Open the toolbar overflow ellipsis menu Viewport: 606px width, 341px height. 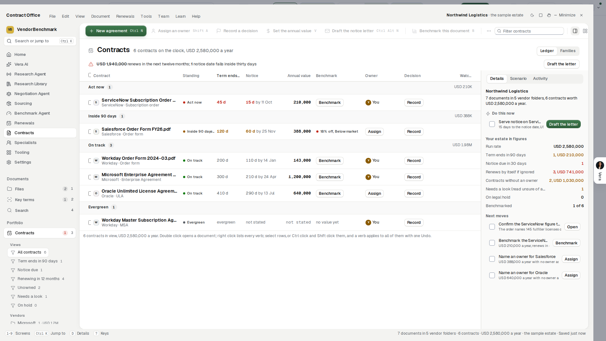[489, 31]
